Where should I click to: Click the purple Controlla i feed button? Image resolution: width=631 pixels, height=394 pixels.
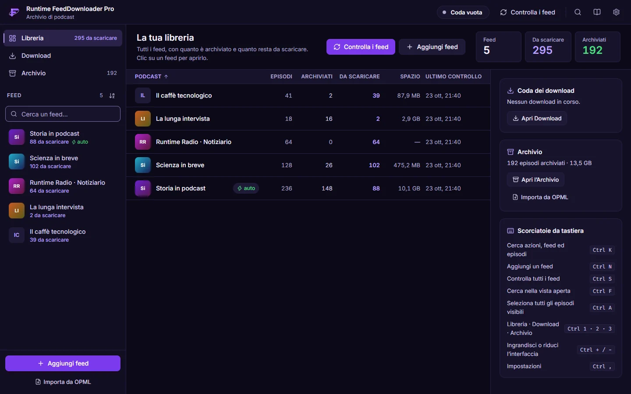click(x=361, y=47)
